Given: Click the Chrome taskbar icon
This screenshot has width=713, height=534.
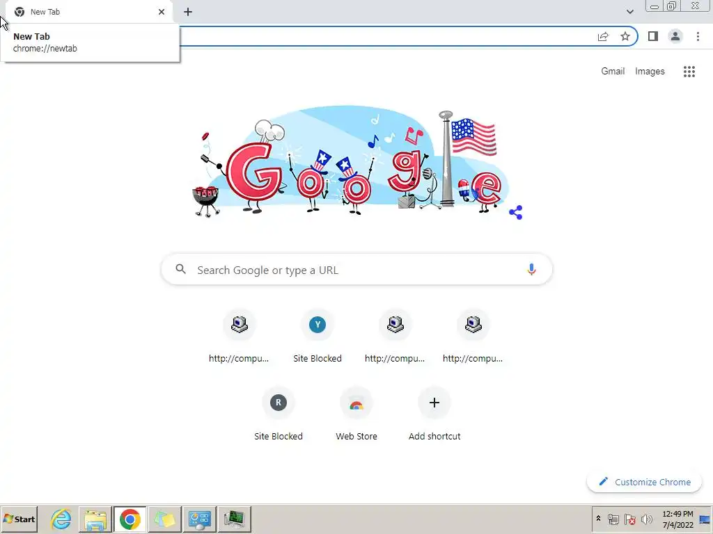Looking at the screenshot, I should tap(130, 519).
